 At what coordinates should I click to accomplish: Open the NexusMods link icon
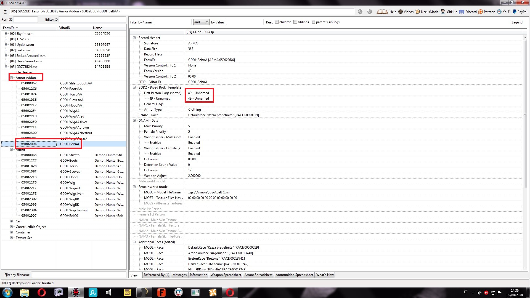point(427,12)
